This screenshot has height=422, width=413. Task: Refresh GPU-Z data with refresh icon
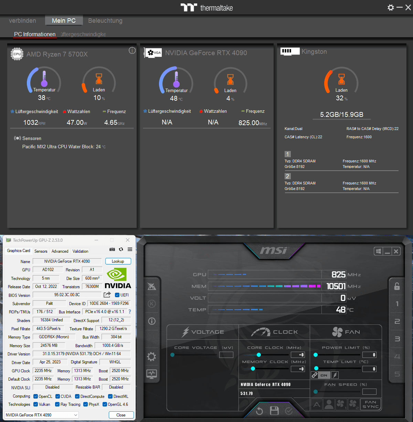[121, 249]
